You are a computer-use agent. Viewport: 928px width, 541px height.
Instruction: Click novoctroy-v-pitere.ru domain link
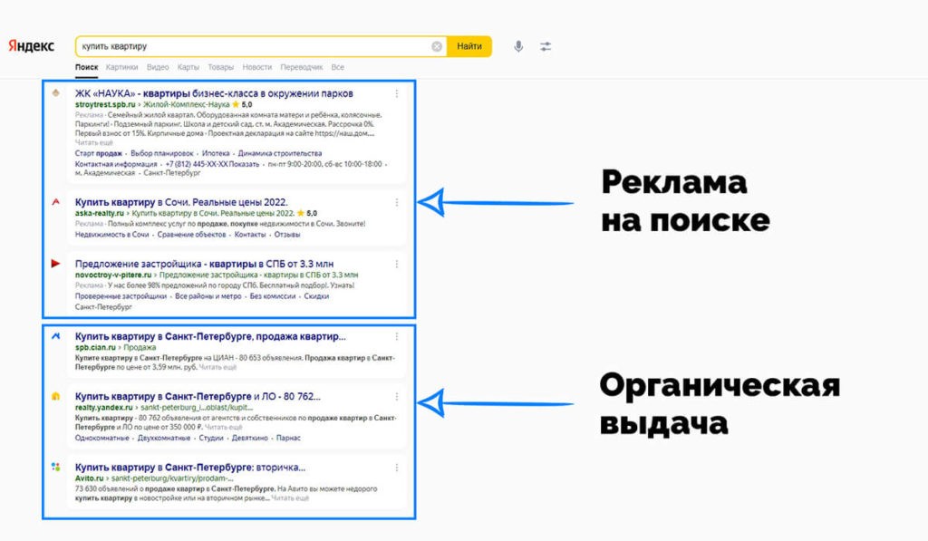click(113, 275)
